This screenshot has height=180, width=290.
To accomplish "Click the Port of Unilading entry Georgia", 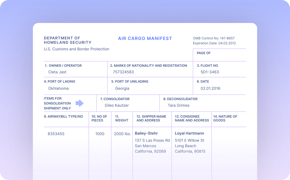I will coord(122,88).
